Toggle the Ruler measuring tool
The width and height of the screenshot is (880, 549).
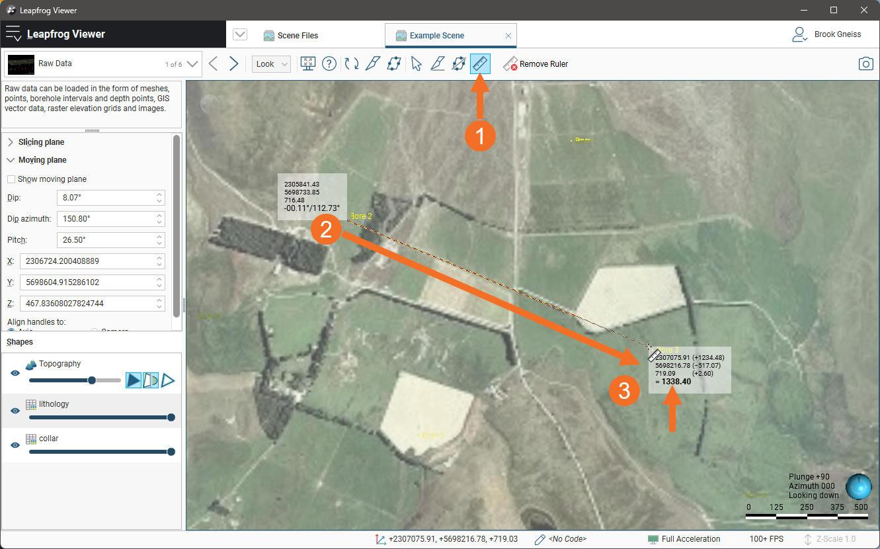480,63
